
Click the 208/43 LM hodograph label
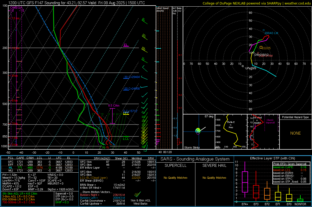click(271, 33)
